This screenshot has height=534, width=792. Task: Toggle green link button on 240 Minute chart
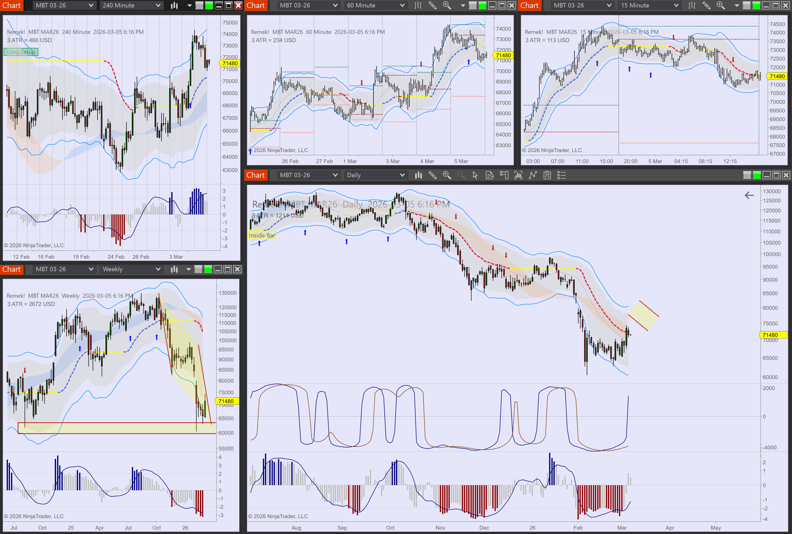[x=209, y=5]
